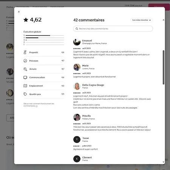Click Priscilla's reviewer avatar
Image resolution: width=170 pixels, height=170 pixels.
[x=77, y=117]
